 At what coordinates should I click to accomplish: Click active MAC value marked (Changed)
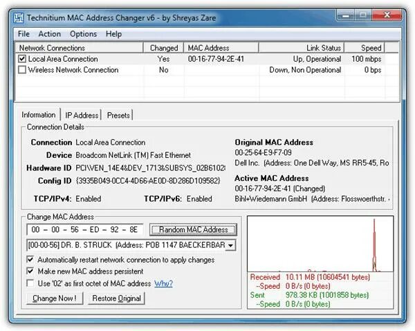coord(279,188)
